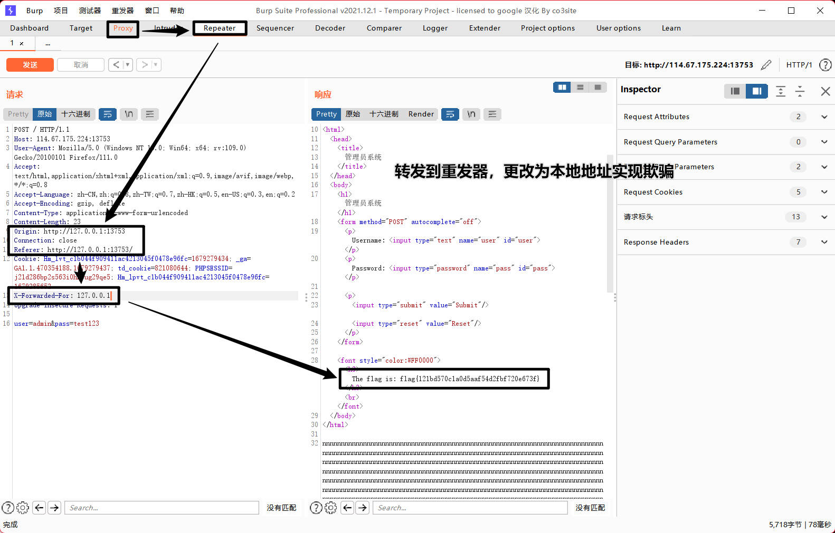Viewport: 835px width, 533px height.
Task: Open the 项目 menu
Action: coord(61,11)
